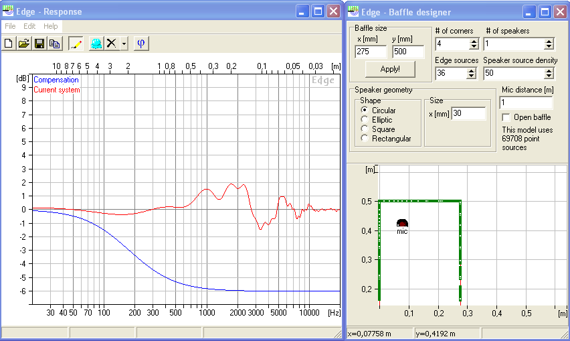Decrease the Speaker source density value
570x341 pixels.
click(x=549, y=76)
